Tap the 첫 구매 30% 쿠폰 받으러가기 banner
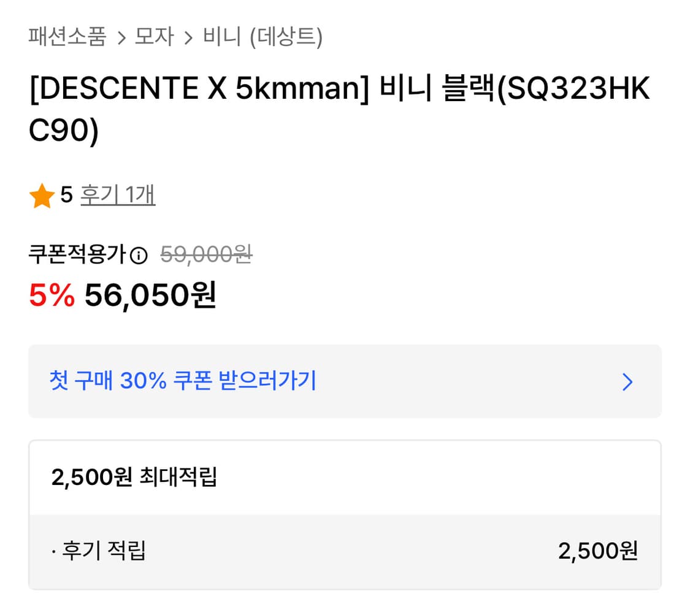The height and width of the screenshot is (596, 690). [x=184, y=381]
